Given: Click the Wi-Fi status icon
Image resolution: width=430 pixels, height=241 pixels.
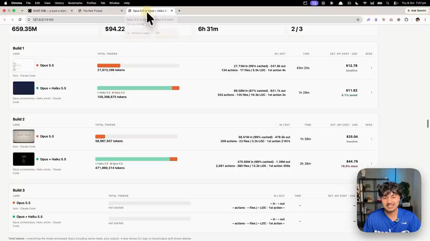Looking at the screenshot, I should coord(365,3).
